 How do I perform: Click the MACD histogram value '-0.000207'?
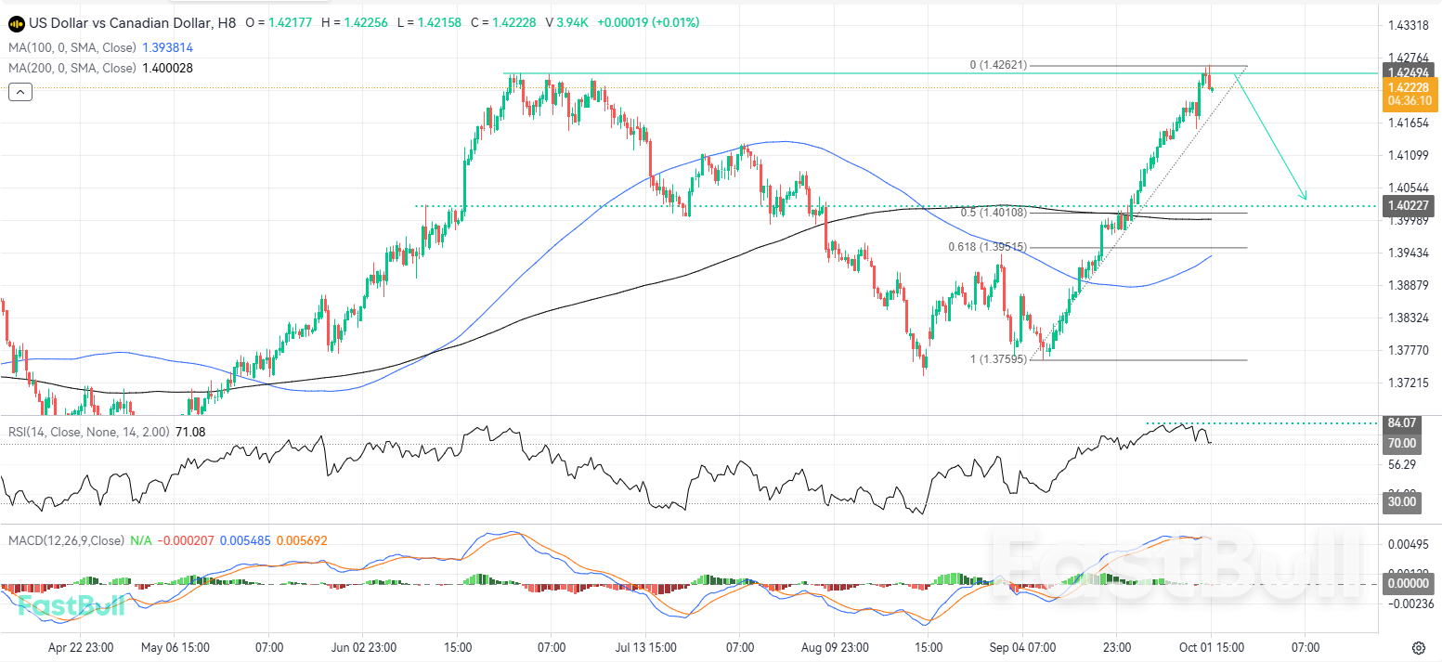pos(185,539)
